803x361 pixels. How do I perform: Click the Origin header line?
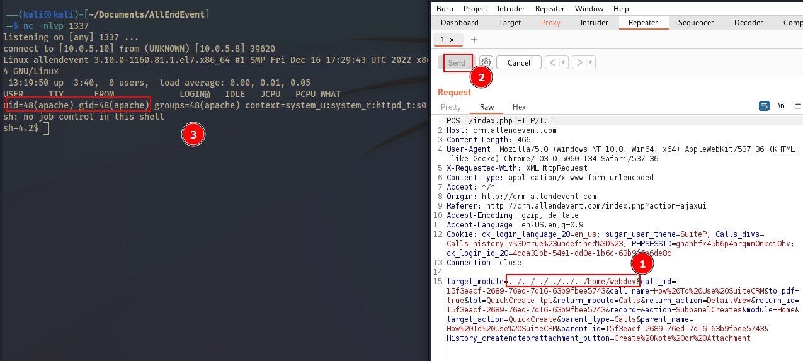[521, 197]
